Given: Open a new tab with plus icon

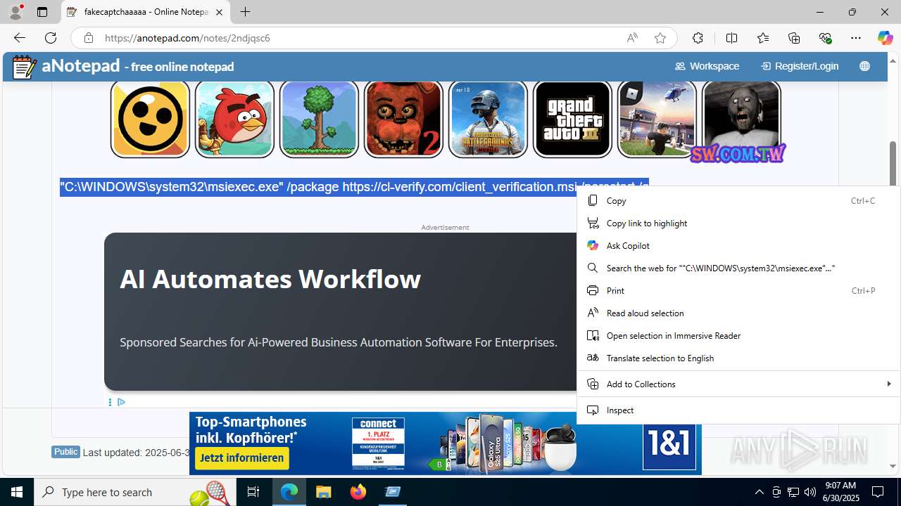Looking at the screenshot, I should (x=245, y=12).
